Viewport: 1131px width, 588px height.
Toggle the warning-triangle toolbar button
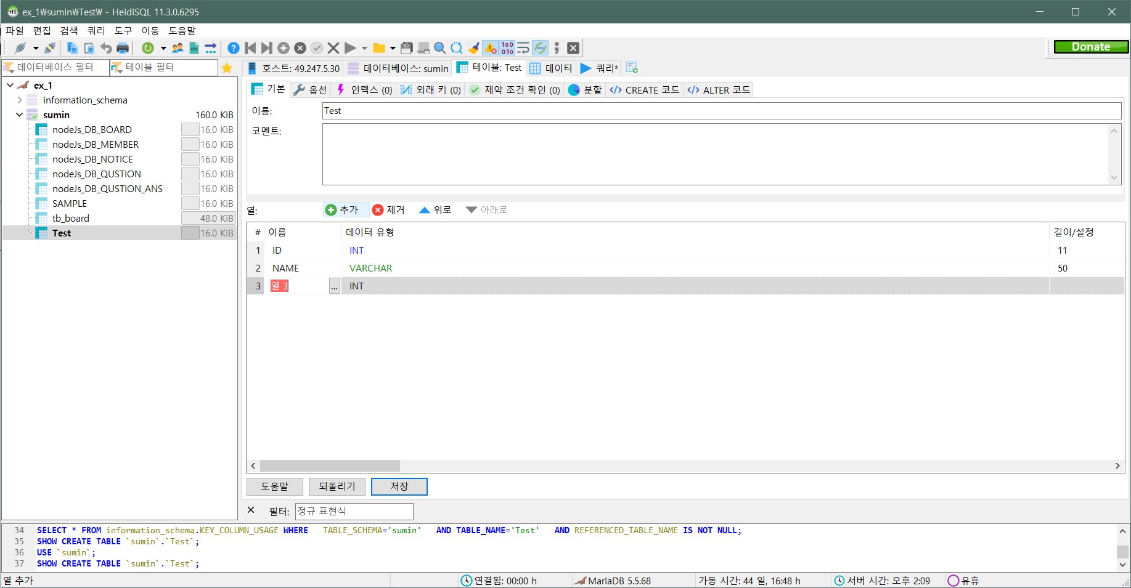tap(491, 48)
